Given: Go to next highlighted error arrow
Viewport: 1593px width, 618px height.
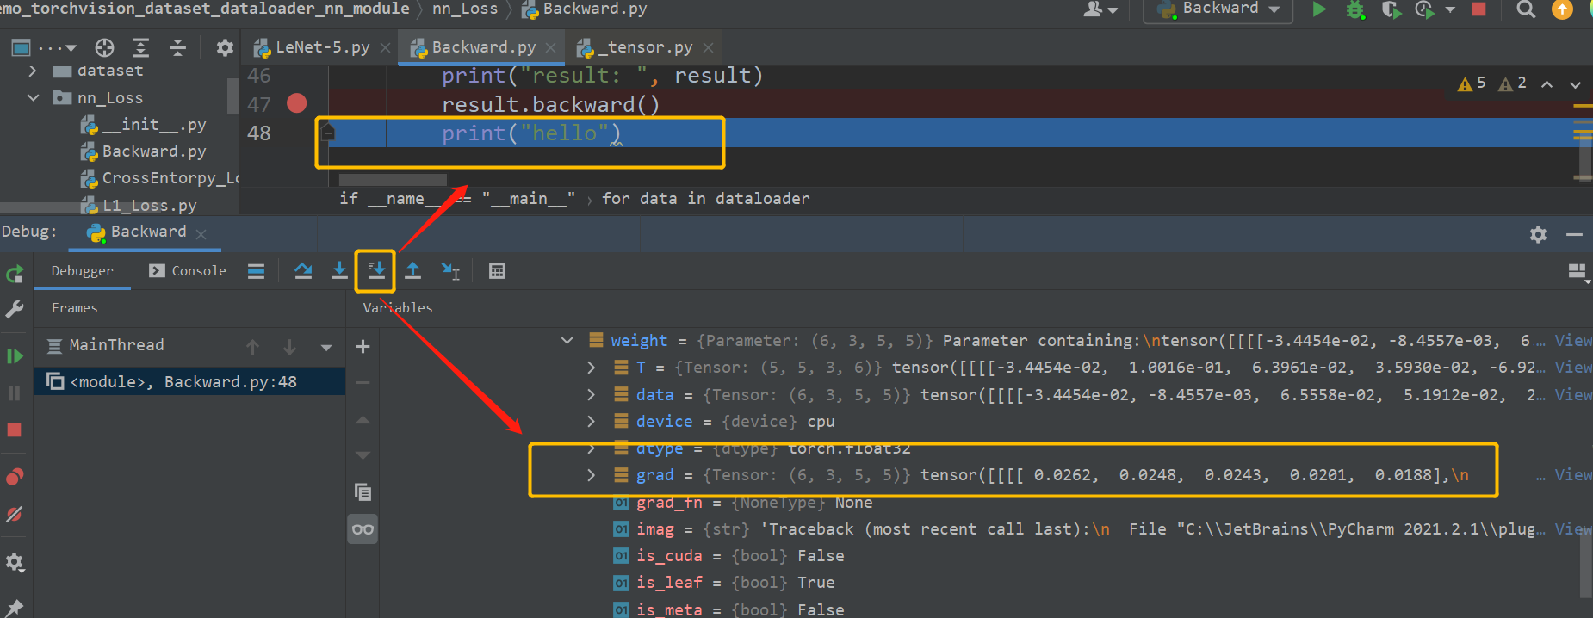Looking at the screenshot, I should [x=1575, y=83].
